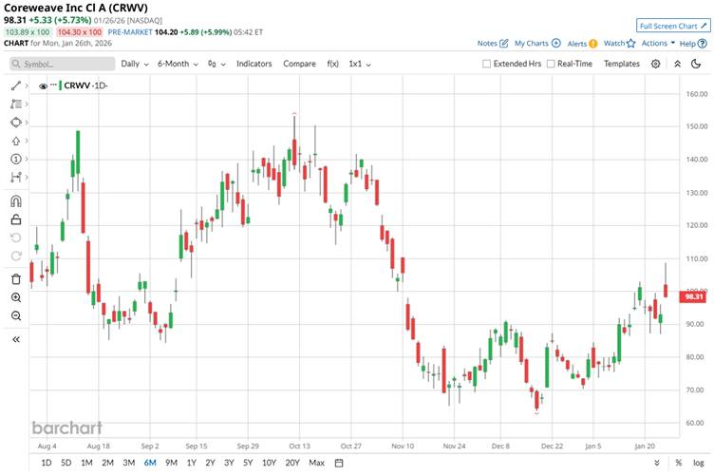Click the collapse header double-chevron icon
The height and width of the screenshot is (476, 714).
click(x=678, y=64)
